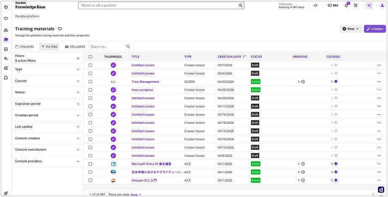
Task: Click the Docebo chat widget icon
Action: [x=381, y=189]
